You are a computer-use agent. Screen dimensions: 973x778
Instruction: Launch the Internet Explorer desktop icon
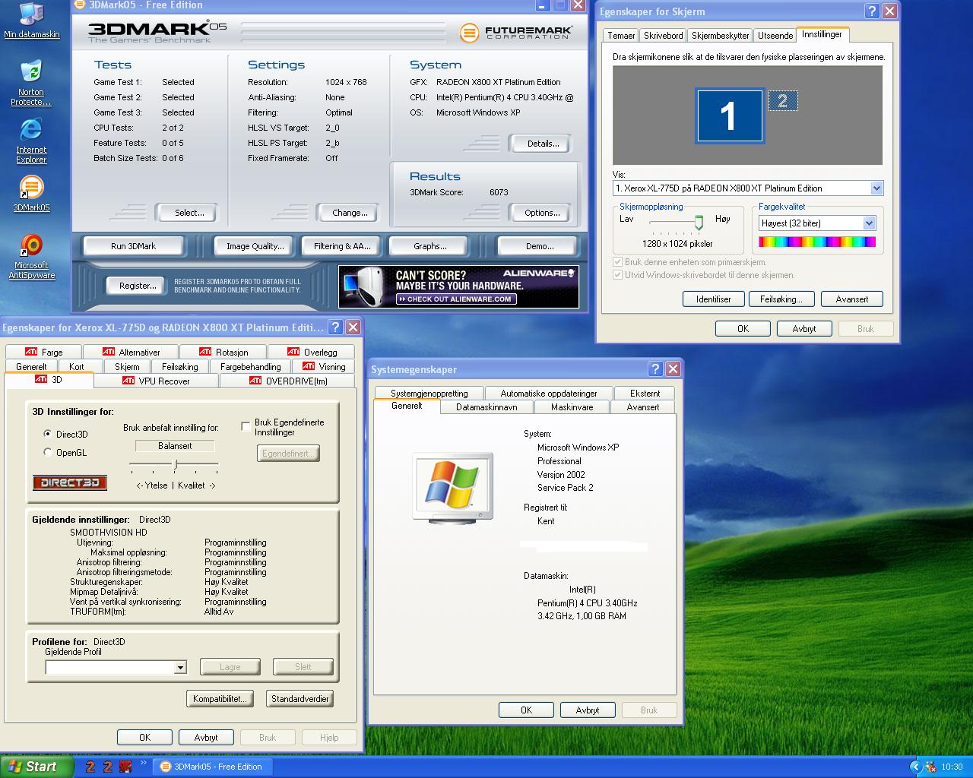click(x=31, y=141)
